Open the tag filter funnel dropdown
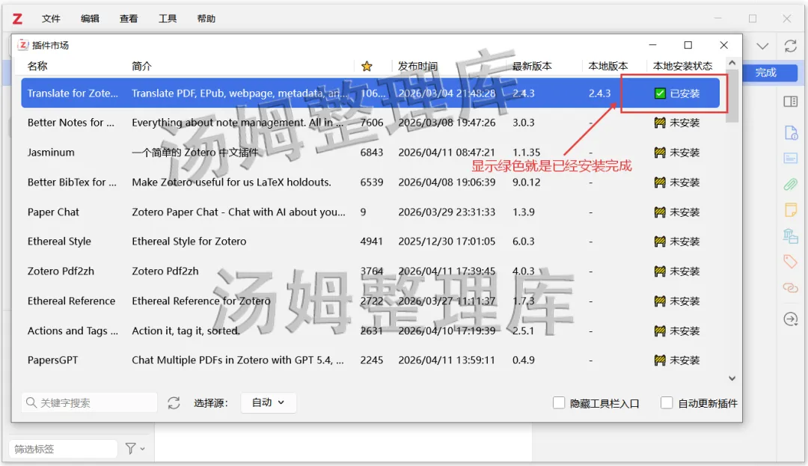This screenshot has height=466, width=808. click(135, 449)
